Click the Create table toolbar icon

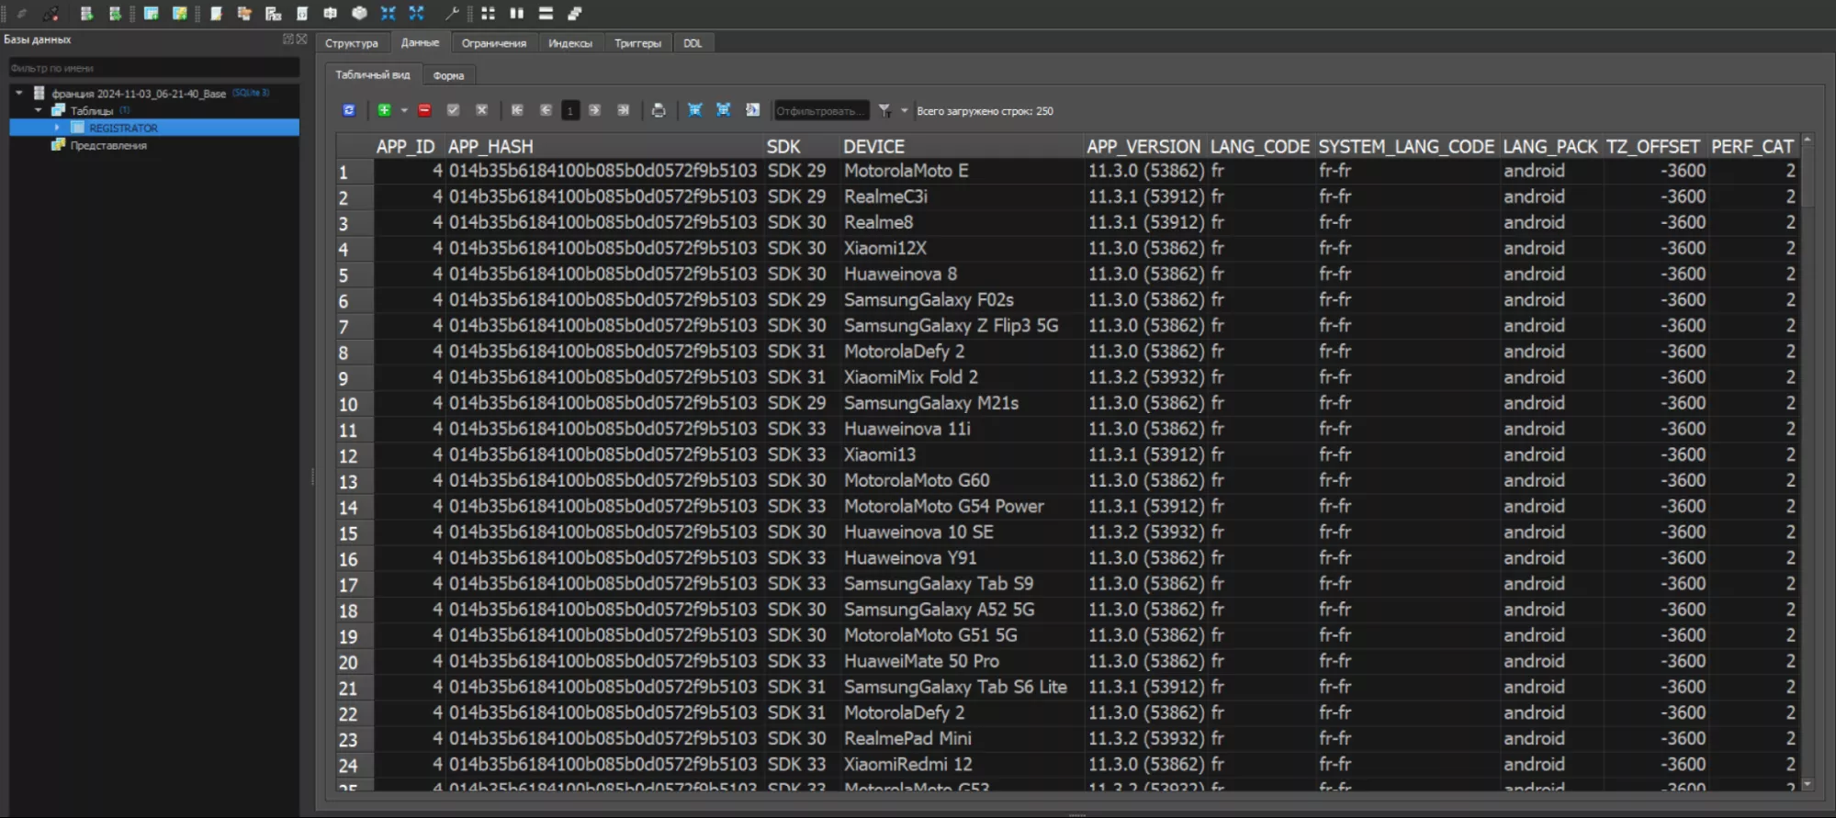[x=152, y=14]
